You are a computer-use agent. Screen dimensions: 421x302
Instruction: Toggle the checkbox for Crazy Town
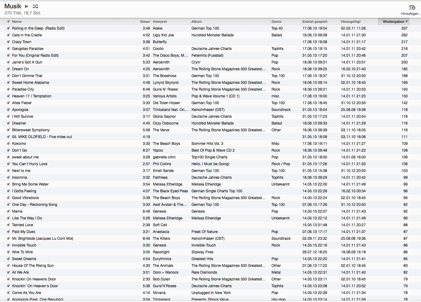click(8, 42)
